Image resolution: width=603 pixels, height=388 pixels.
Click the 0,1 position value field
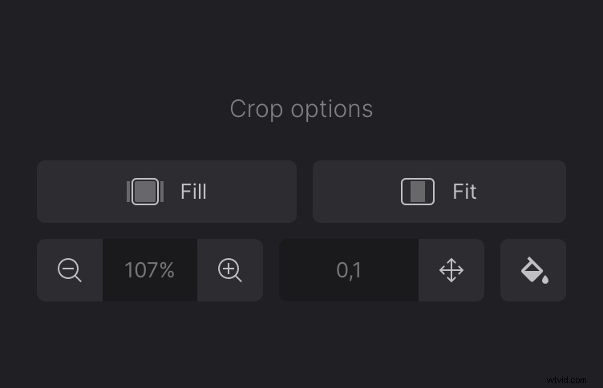tap(349, 270)
